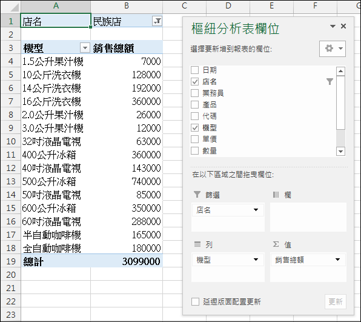Image resolution: width=361 pixels, height=322 pixels.
Task: Click cell 60吋液晶電視
Action: pos(56,221)
